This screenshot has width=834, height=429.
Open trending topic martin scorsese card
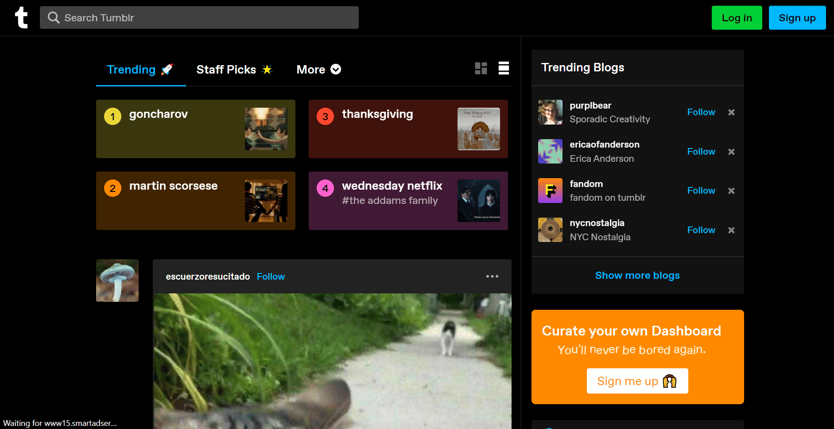tap(196, 201)
